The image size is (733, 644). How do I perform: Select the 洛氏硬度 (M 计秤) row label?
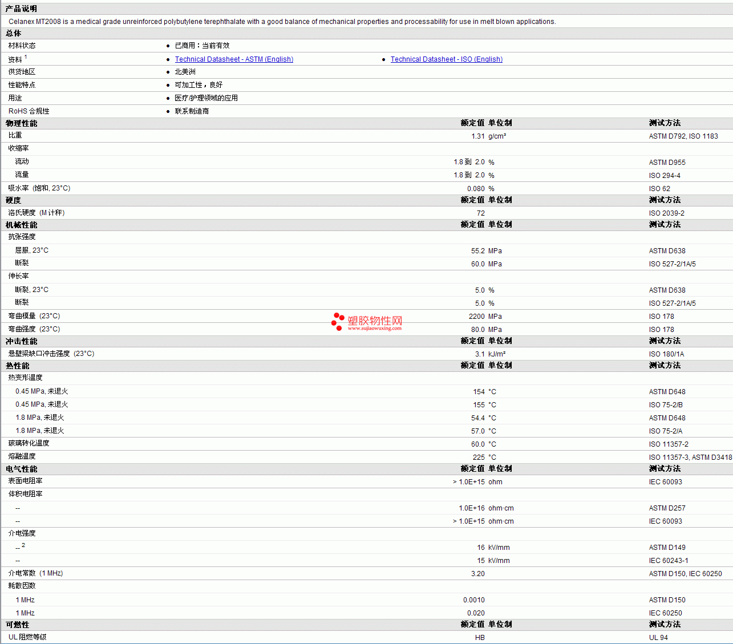37,213
